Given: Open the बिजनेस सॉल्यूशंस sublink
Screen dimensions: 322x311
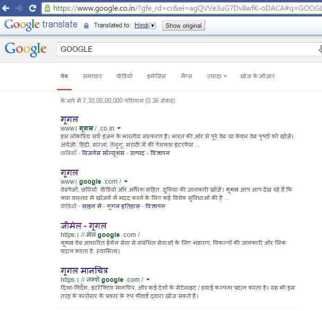Looking at the screenshot, I should point(103,153).
